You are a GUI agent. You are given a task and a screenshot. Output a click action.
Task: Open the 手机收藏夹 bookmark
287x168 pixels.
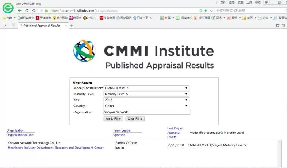click(x=26, y=18)
